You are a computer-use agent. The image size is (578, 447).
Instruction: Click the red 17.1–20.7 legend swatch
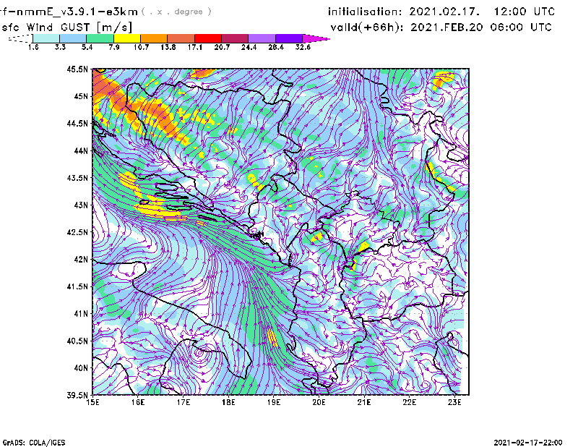click(x=208, y=38)
